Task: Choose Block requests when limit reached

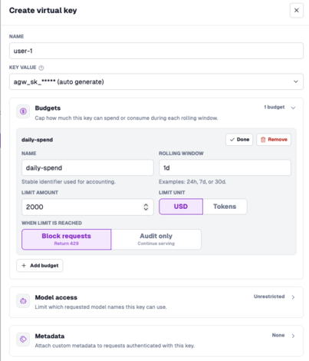Action: point(67,240)
